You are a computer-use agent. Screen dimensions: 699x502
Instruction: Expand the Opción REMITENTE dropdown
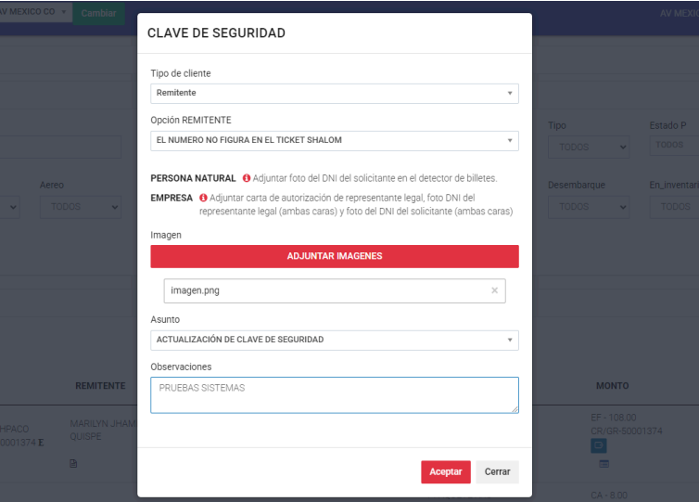pyautogui.click(x=334, y=140)
